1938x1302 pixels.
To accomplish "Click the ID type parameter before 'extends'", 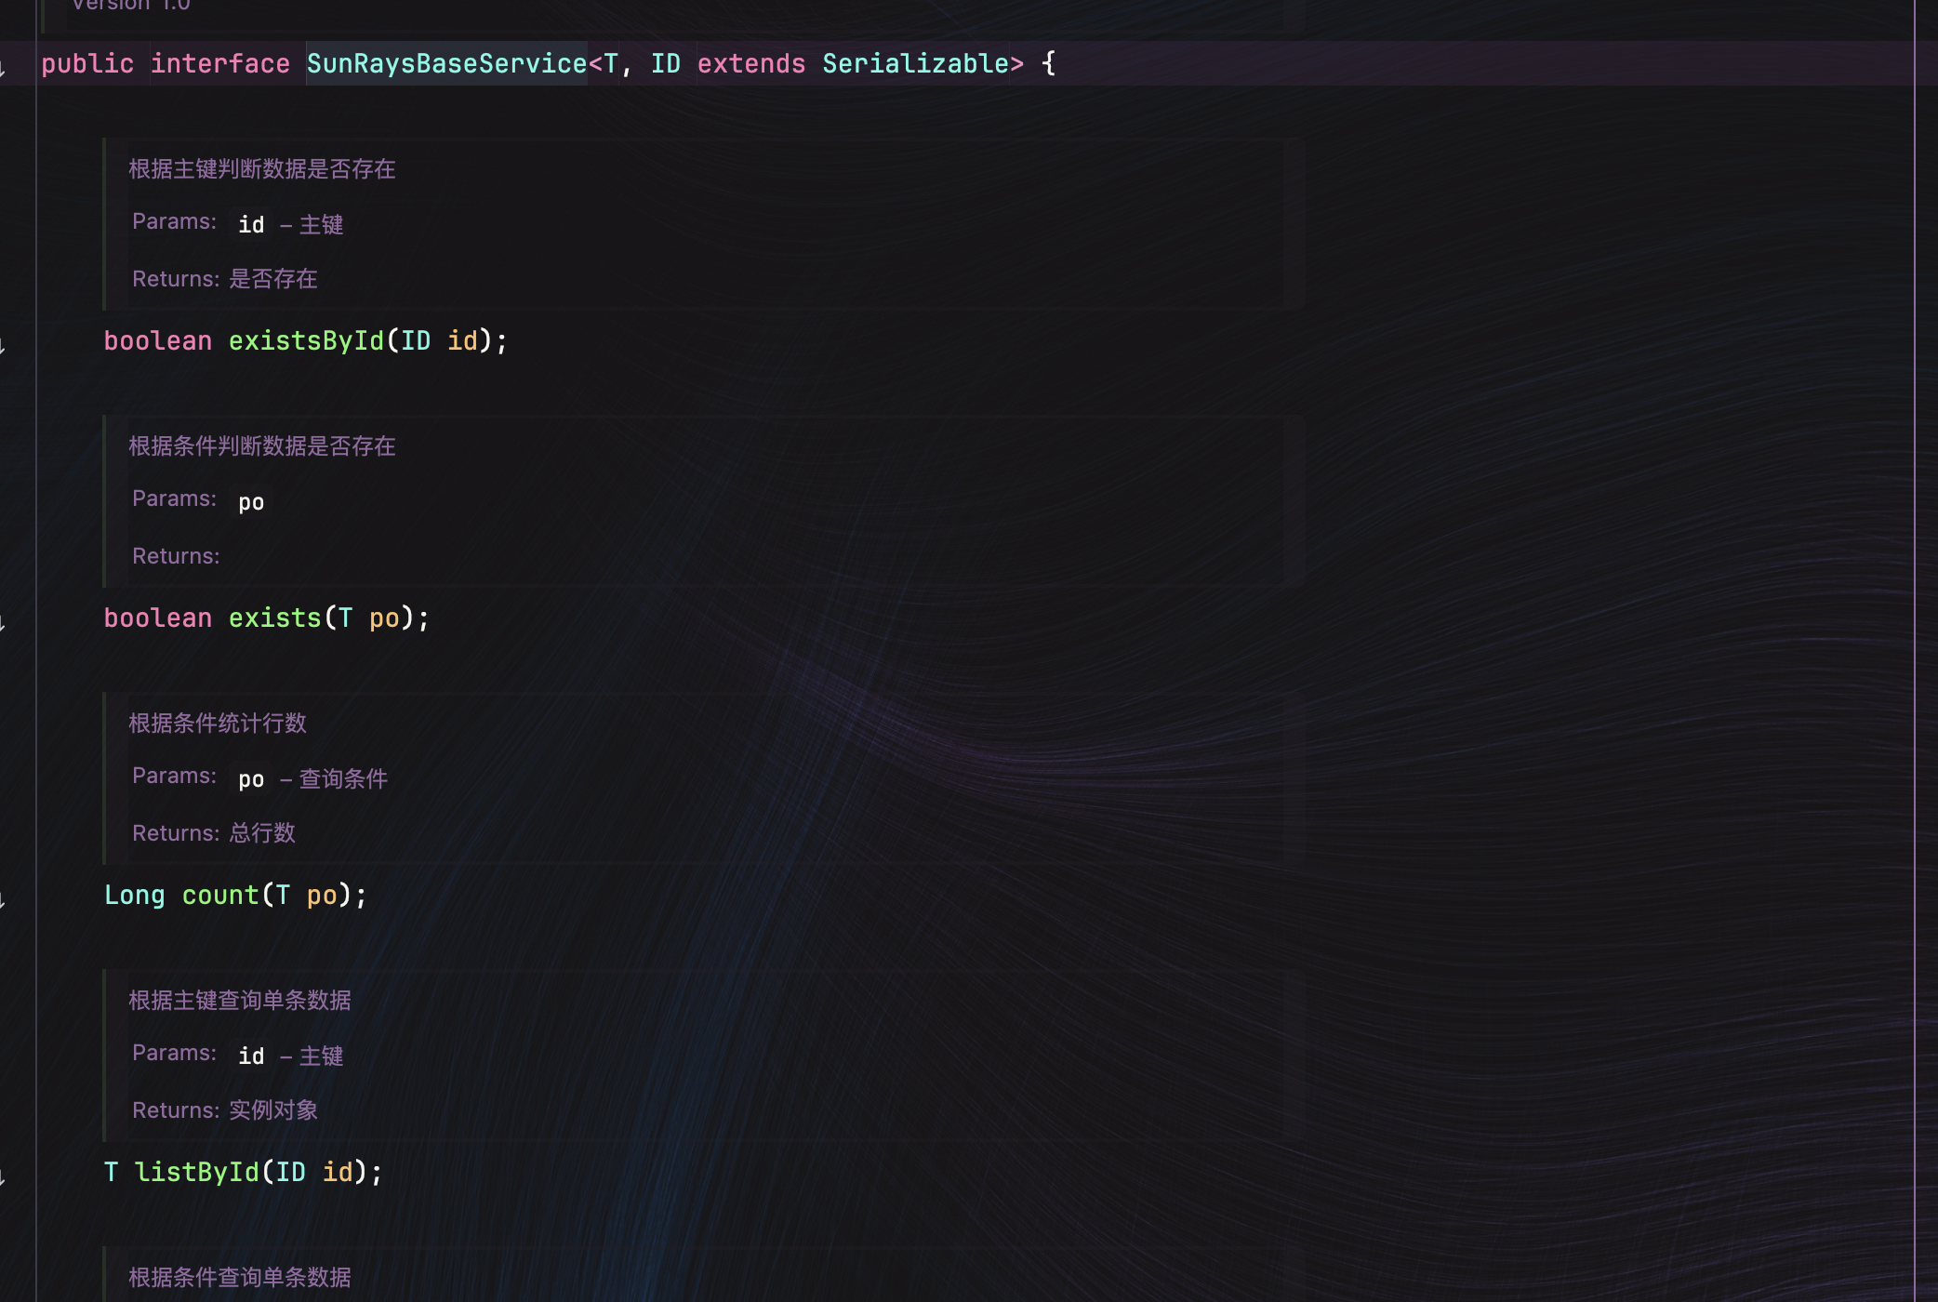I will (x=665, y=64).
